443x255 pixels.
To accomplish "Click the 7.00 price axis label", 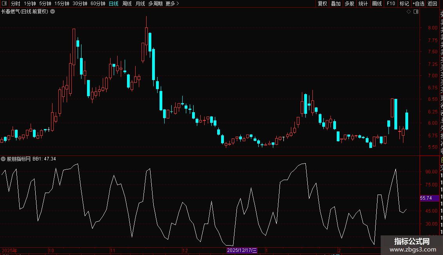I will (x=433, y=75).
